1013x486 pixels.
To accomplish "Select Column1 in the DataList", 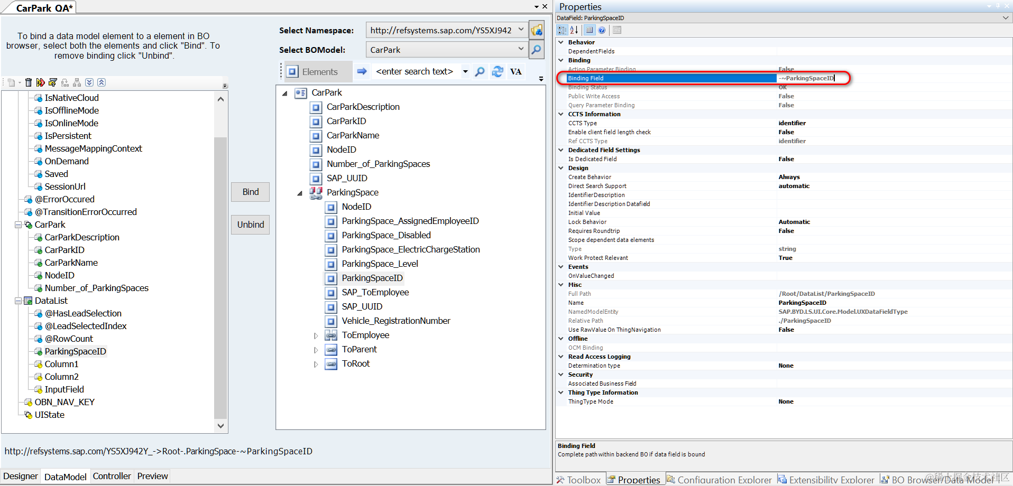I will (x=61, y=364).
